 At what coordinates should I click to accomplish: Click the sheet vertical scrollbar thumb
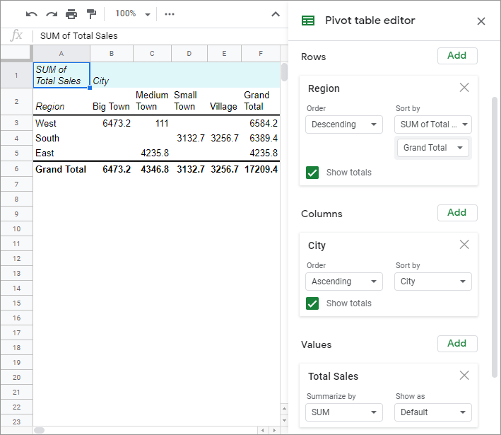click(x=284, y=72)
